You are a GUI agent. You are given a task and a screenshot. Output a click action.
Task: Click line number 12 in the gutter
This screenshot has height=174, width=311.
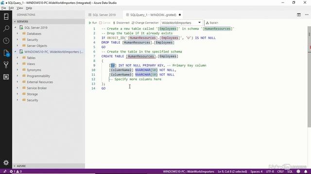(93, 79)
